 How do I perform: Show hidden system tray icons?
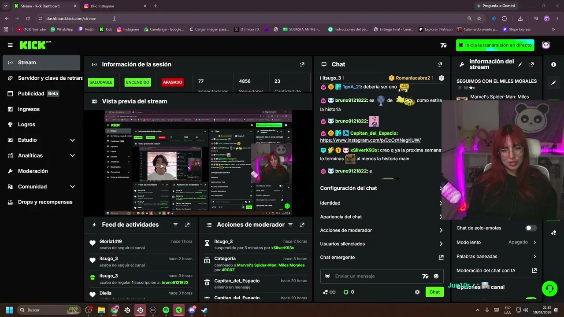click(x=478, y=310)
